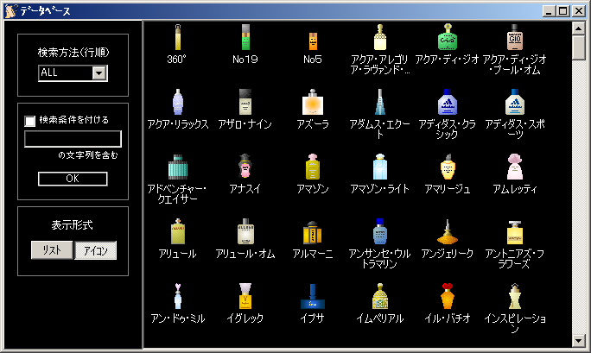The width and height of the screenshot is (591, 353).
Task: Select the アリュール・オム bottle icon
Action: click(x=245, y=232)
